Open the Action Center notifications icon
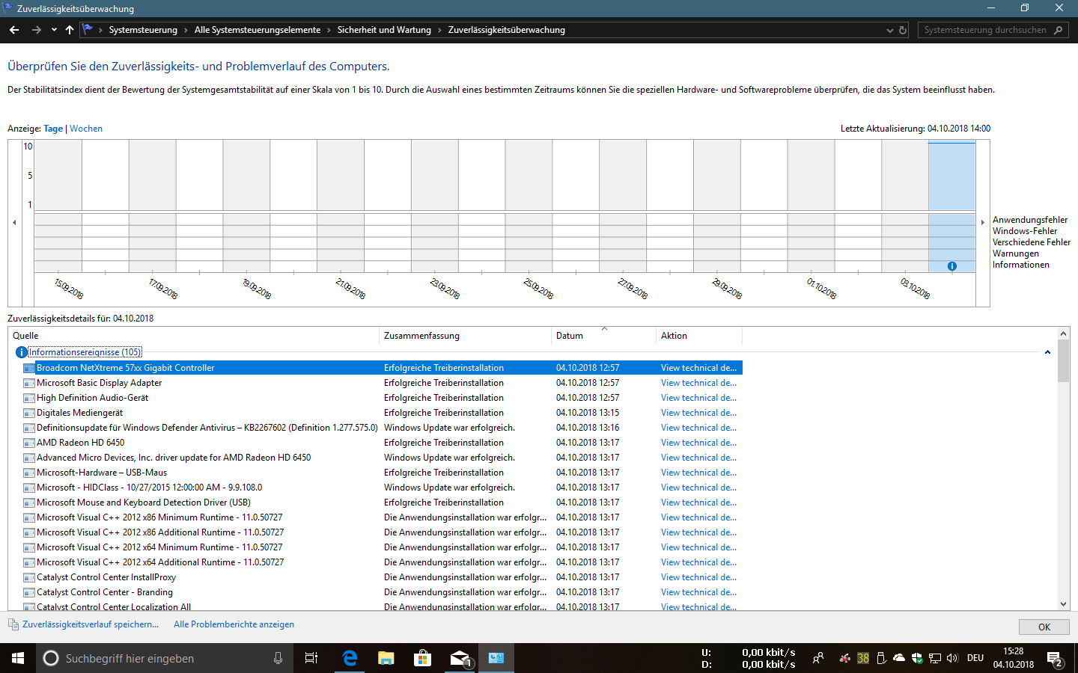The height and width of the screenshot is (673, 1078). point(1055,659)
